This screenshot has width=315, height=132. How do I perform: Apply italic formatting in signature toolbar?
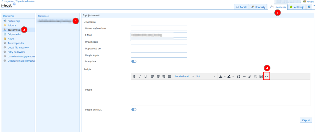click(140, 76)
